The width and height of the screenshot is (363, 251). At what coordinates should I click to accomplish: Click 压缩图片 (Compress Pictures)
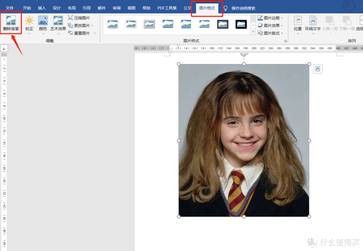[79, 18]
